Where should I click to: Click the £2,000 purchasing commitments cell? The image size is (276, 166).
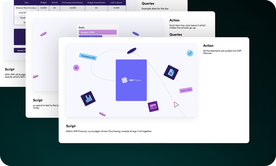[x=73, y=8]
